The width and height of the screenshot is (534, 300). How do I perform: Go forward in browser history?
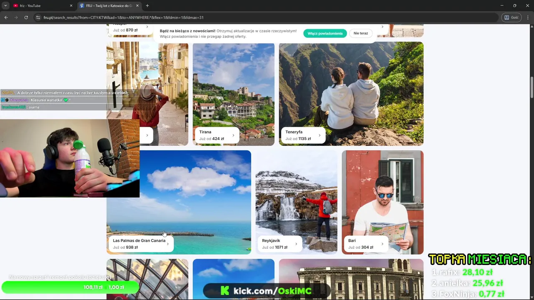coord(16,17)
